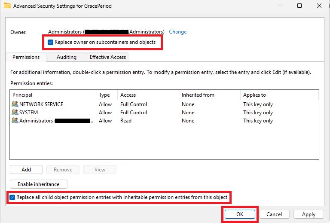Viewport: 330px width, 223px height.
Task: Click the NETWORK SERVICE user group icon
Action: tap(15, 104)
